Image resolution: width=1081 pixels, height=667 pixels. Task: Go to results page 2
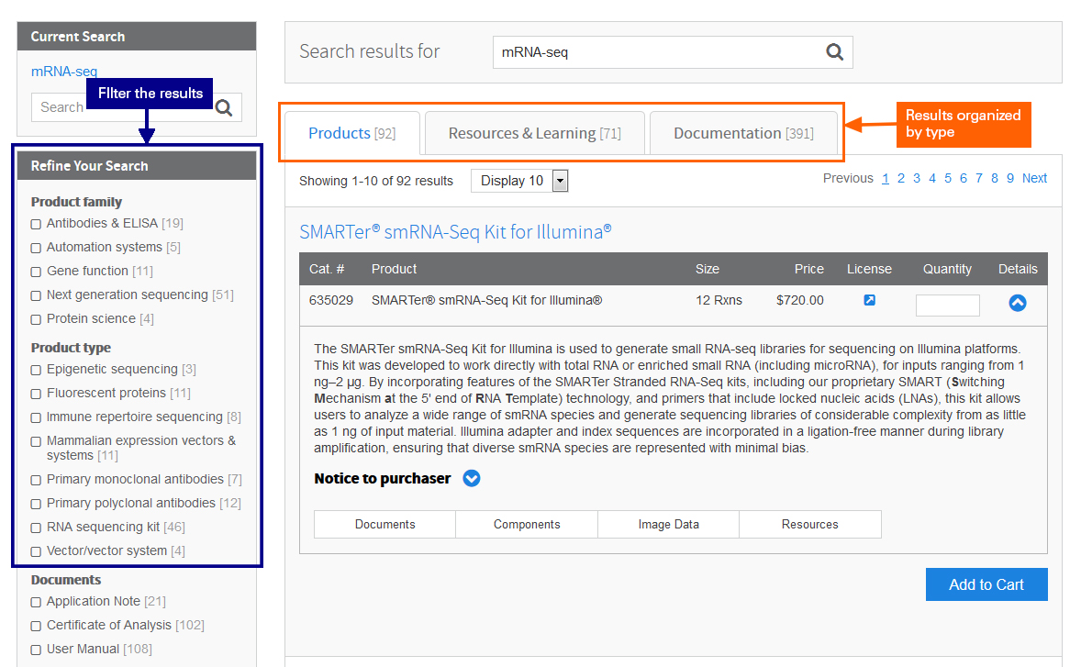[901, 179]
